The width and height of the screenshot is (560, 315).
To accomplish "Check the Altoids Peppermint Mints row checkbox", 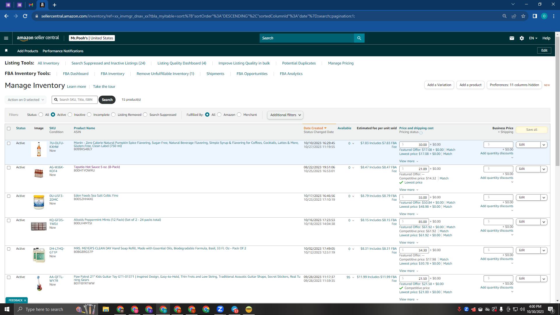I will point(9,220).
